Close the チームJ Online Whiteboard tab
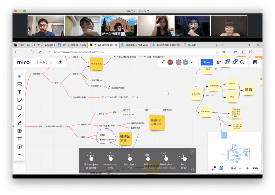The width and height of the screenshot is (275, 195). coord(116,45)
